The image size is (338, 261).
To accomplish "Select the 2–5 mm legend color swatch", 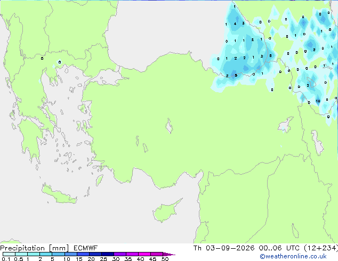I will [x=46, y=254].
